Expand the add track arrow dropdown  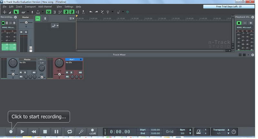pos(58,26)
